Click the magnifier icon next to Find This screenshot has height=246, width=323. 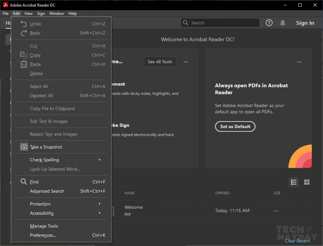[x=24, y=182]
